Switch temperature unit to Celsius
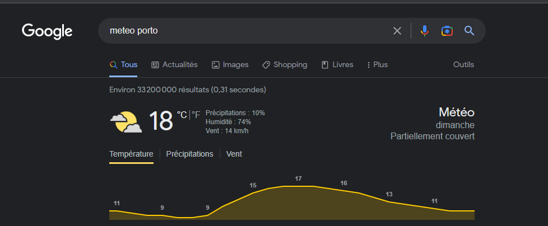The image size is (548, 226). (182, 115)
